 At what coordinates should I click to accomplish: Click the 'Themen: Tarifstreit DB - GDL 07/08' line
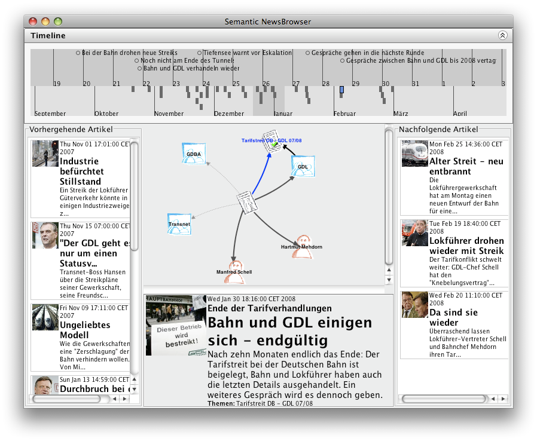260,403
